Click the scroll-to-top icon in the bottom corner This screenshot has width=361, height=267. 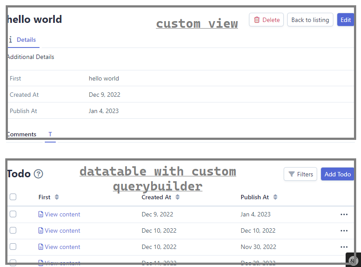(353, 260)
